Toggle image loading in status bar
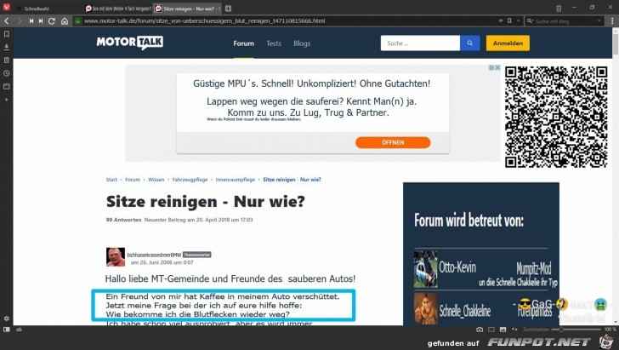Screen dimensions: 619x350 (x=503, y=329)
